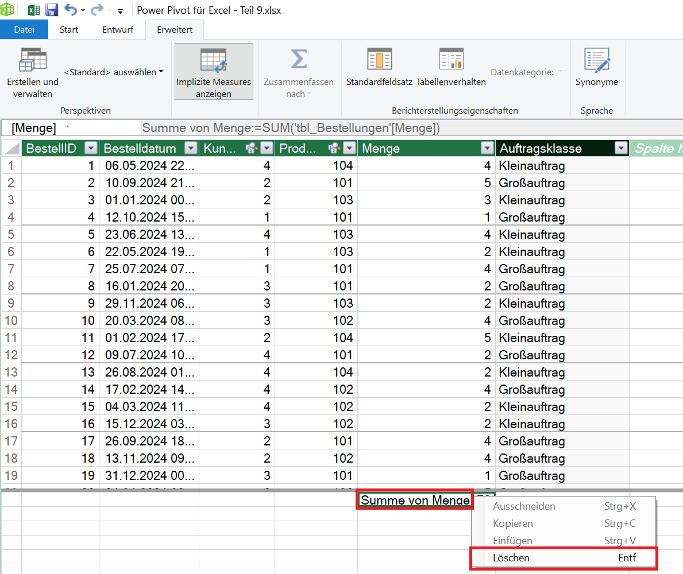Click date cell 01.01.2024 00...
This screenshot has height=574, width=683.
(x=149, y=200)
